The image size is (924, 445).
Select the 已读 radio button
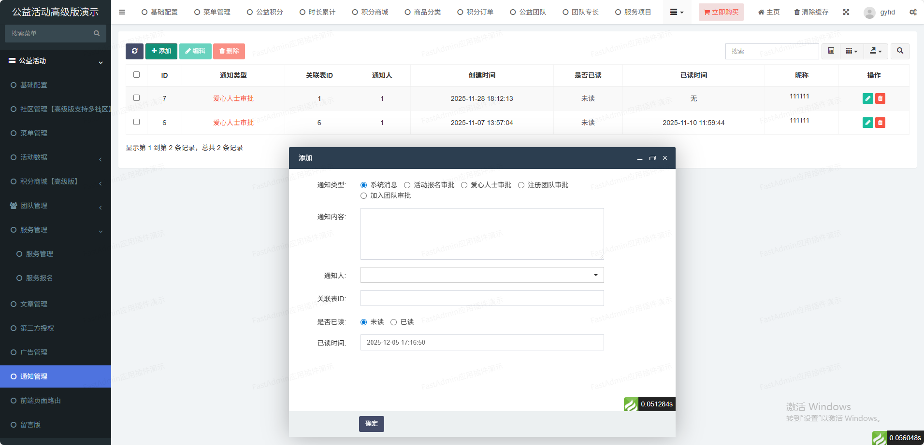coord(394,322)
